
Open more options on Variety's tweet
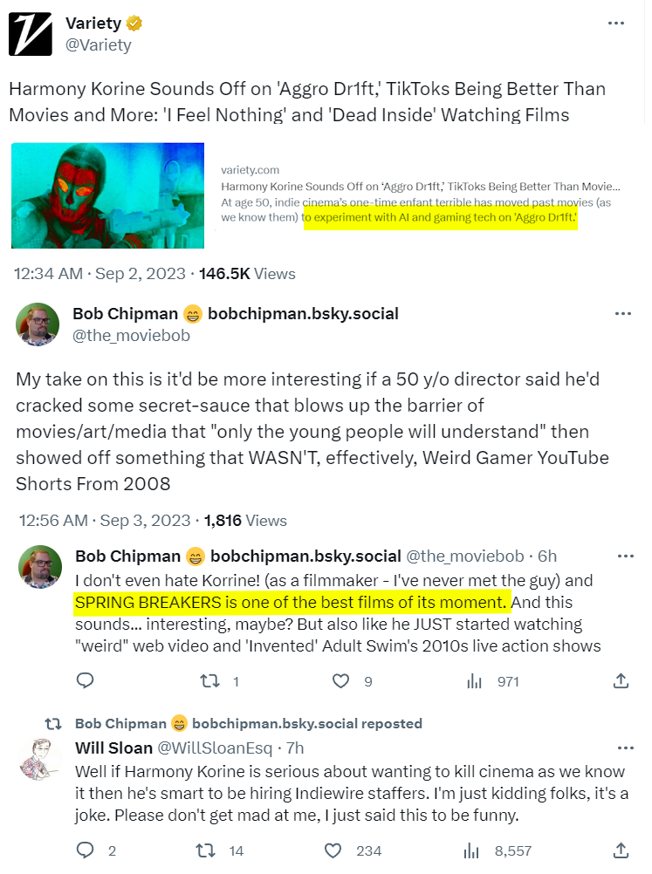[622, 24]
